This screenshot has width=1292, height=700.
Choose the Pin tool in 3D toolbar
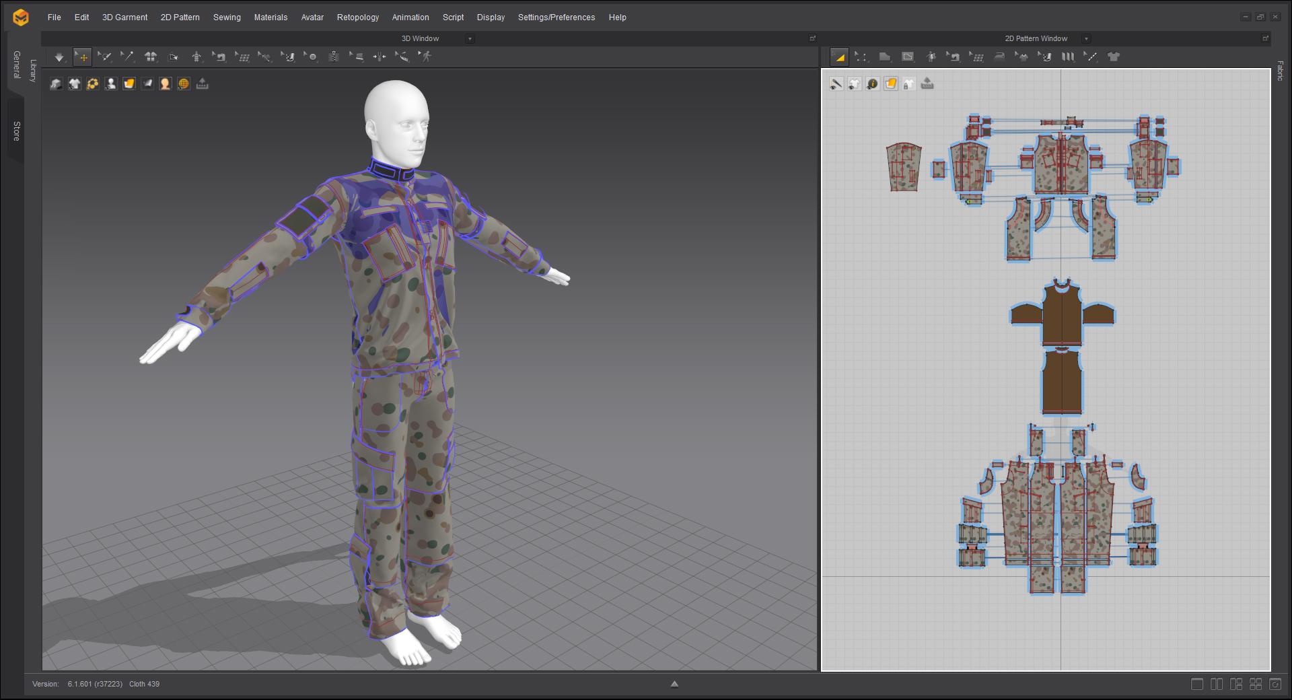(x=127, y=57)
